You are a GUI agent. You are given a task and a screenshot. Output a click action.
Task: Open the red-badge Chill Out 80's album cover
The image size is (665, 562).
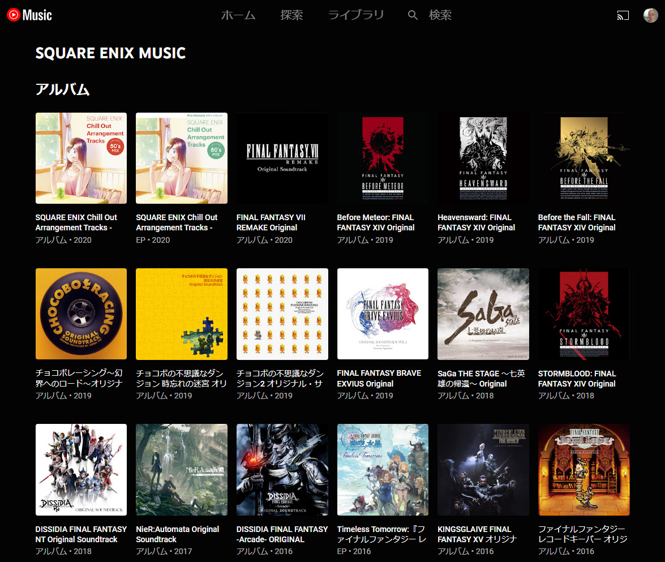[81, 158]
